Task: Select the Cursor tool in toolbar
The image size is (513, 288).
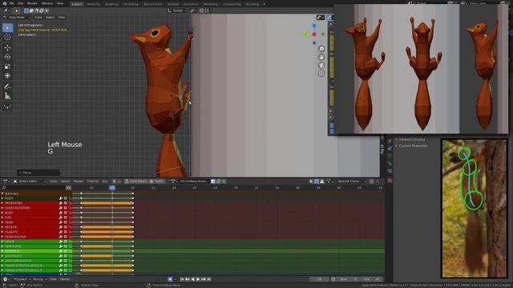Action: pos(7,38)
